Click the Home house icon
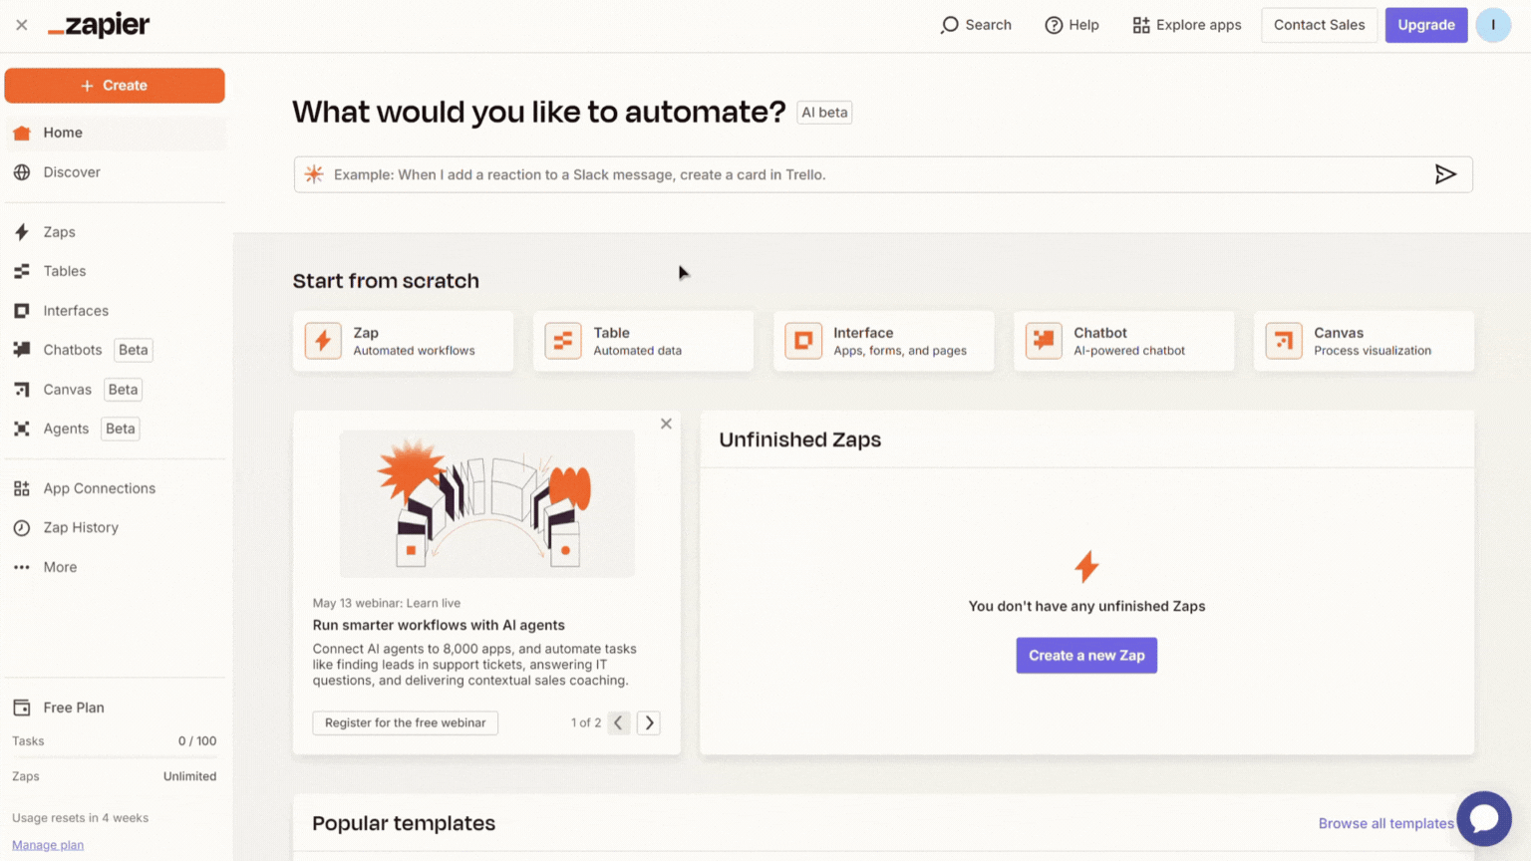The height and width of the screenshot is (861, 1531). point(22,133)
